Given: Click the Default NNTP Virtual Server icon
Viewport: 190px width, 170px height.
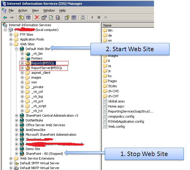Looking at the screenshot, I should pos(16,168).
